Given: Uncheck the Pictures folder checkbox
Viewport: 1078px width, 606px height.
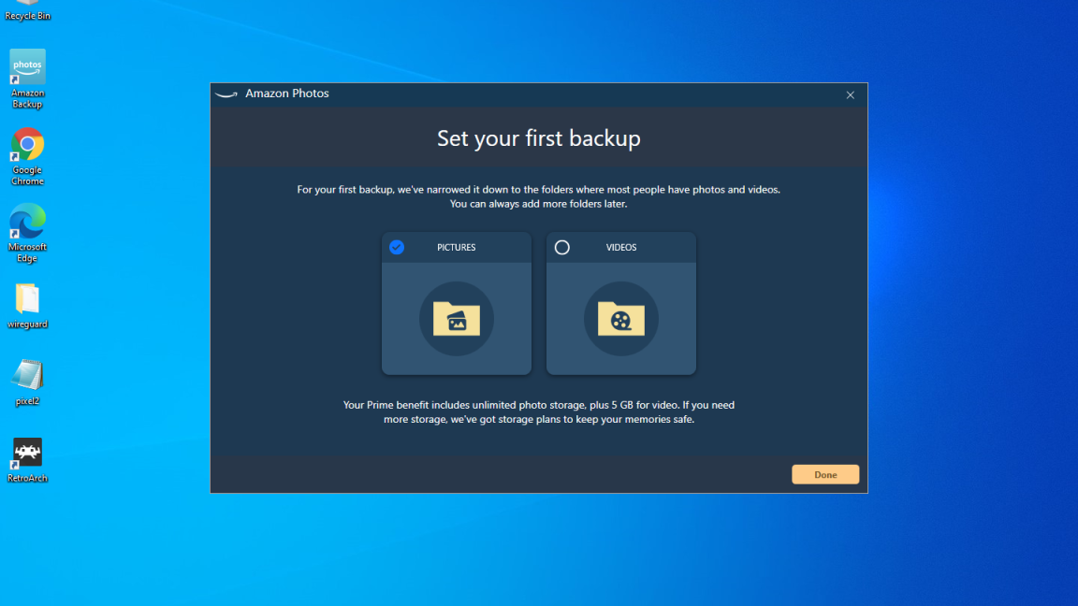Looking at the screenshot, I should (x=397, y=247).
